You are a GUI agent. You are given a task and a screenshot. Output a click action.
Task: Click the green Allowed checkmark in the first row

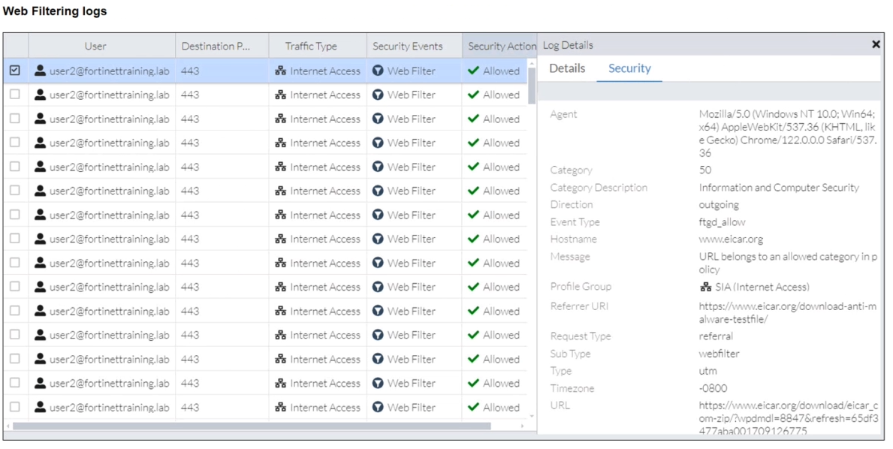[x=473, y=71]
